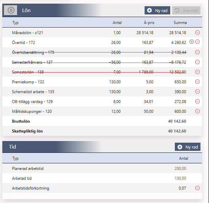Select the struck-through Övertidsersättning - 175 label

tap(33, 52)
